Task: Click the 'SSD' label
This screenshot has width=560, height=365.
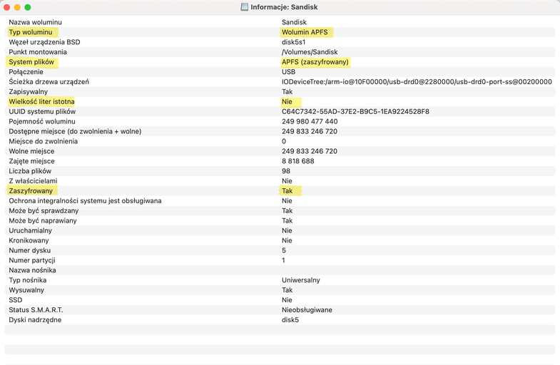Action: point(16,300)
